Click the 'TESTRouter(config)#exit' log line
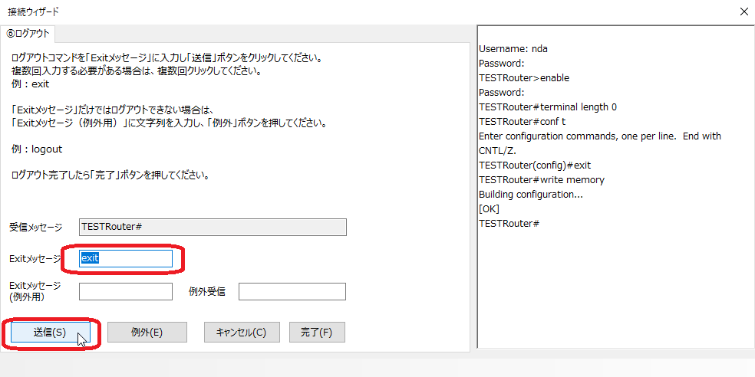This screenshot has width=755, height=377. 534,166
